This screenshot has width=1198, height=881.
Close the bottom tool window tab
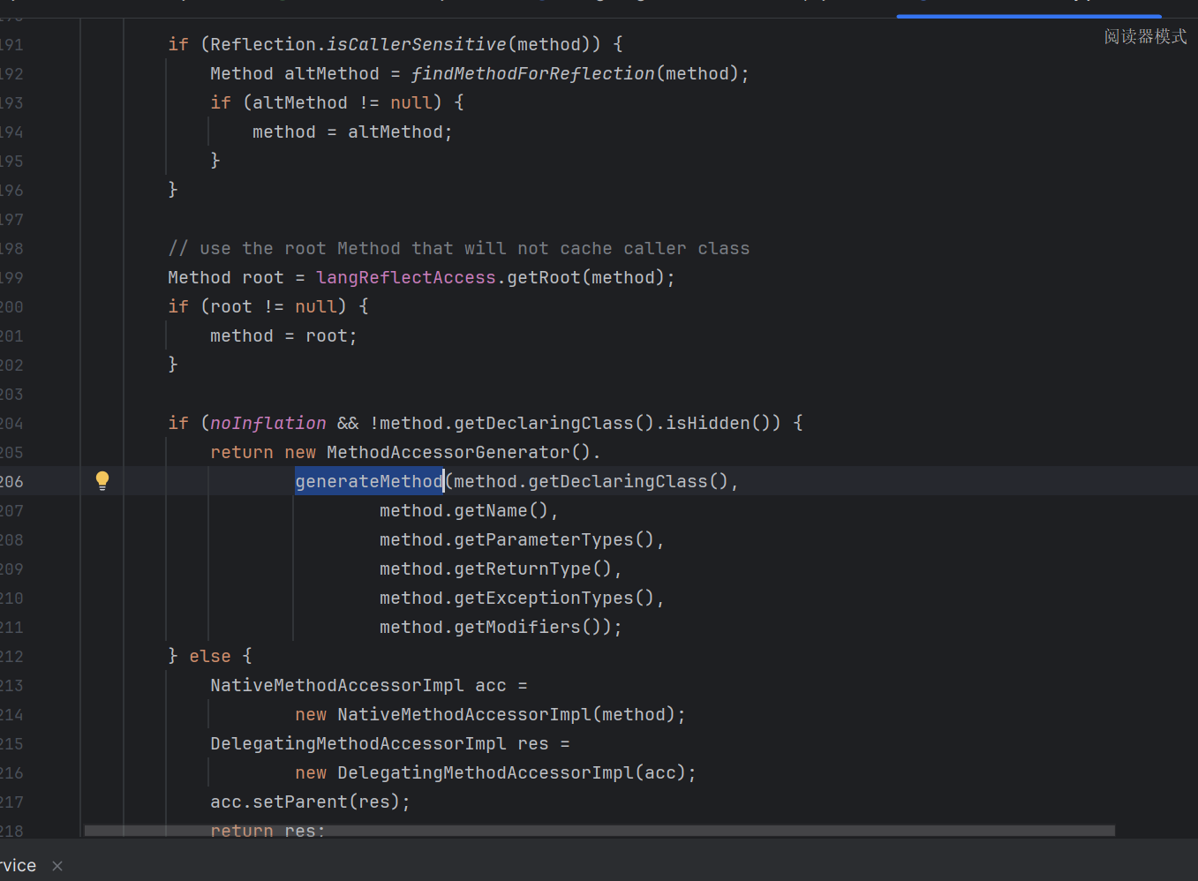[57, 866]
